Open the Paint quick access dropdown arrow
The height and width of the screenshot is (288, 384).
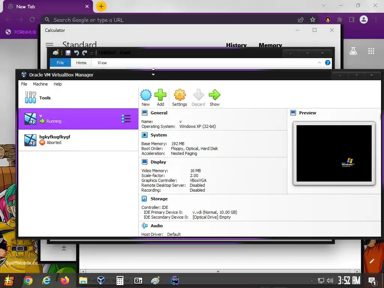pos(91,53)
